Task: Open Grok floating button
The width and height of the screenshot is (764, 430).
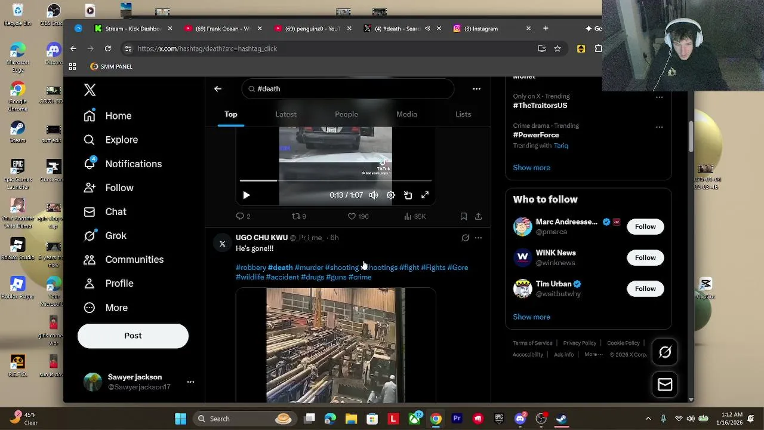Action: [x=665, y=352]
